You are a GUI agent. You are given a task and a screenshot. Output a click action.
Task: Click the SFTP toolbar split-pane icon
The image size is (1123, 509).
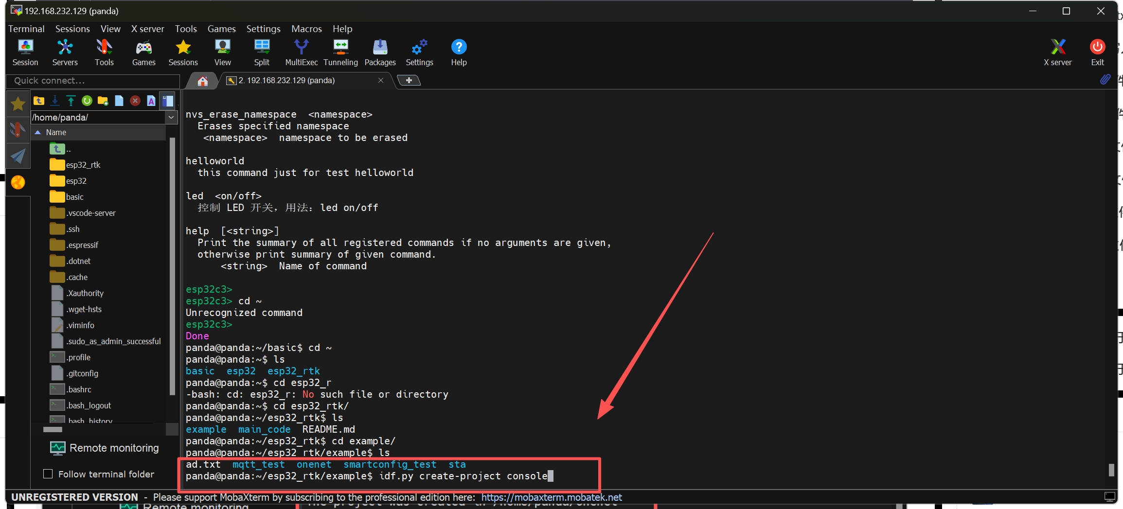click(x=168, y=101)
